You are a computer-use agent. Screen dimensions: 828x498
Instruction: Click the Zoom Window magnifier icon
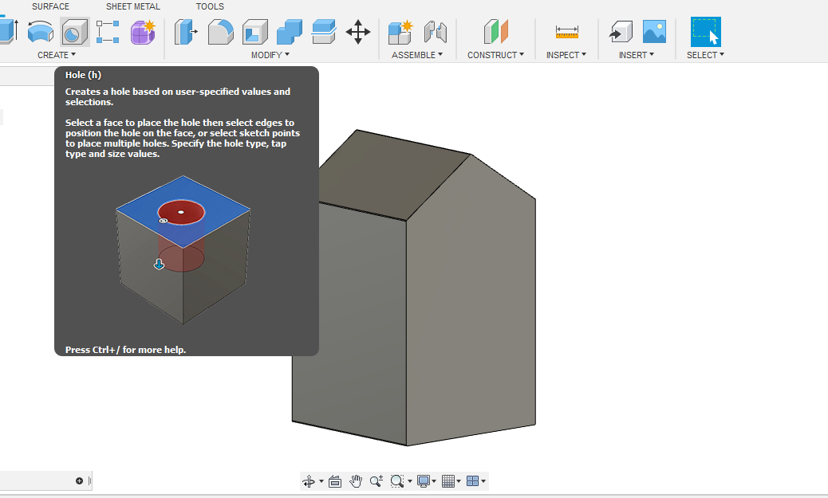397,481
